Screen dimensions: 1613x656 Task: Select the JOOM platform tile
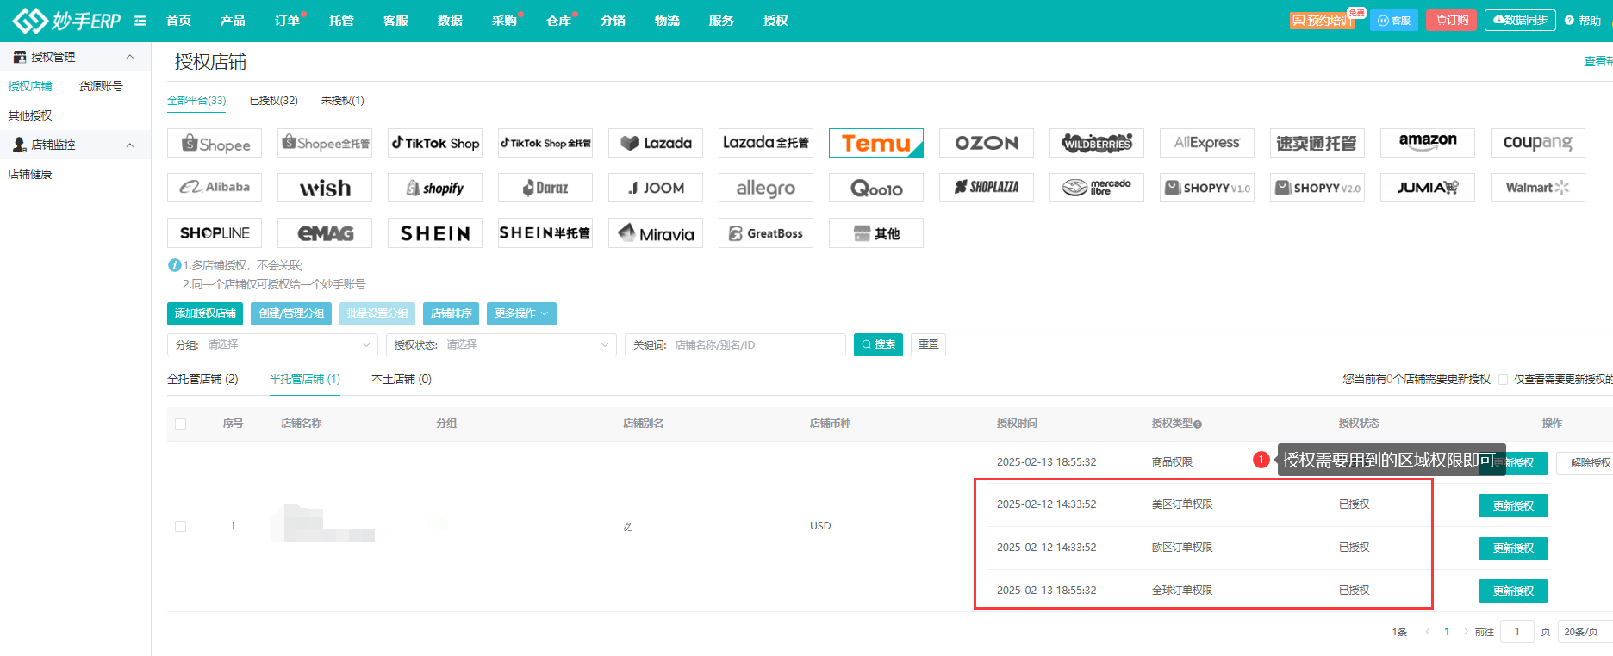click(x=656, y=188)
